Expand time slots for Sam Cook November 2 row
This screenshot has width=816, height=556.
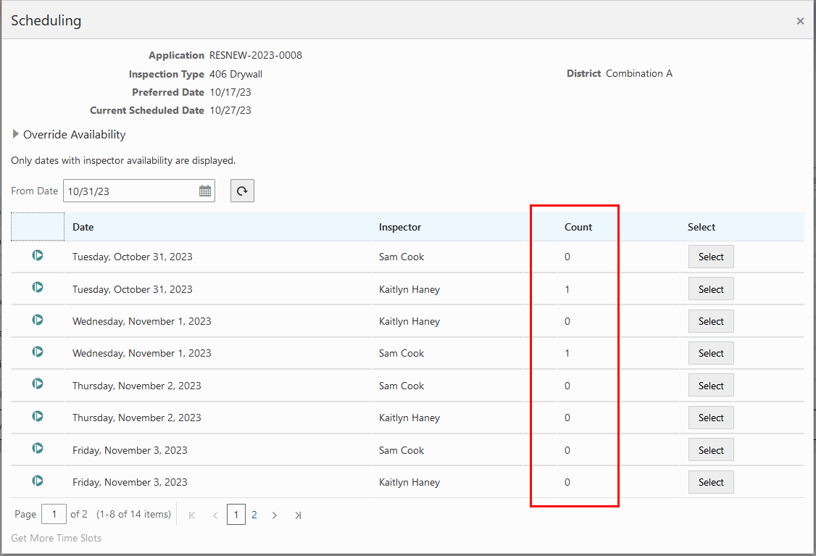tap(38, 383)
